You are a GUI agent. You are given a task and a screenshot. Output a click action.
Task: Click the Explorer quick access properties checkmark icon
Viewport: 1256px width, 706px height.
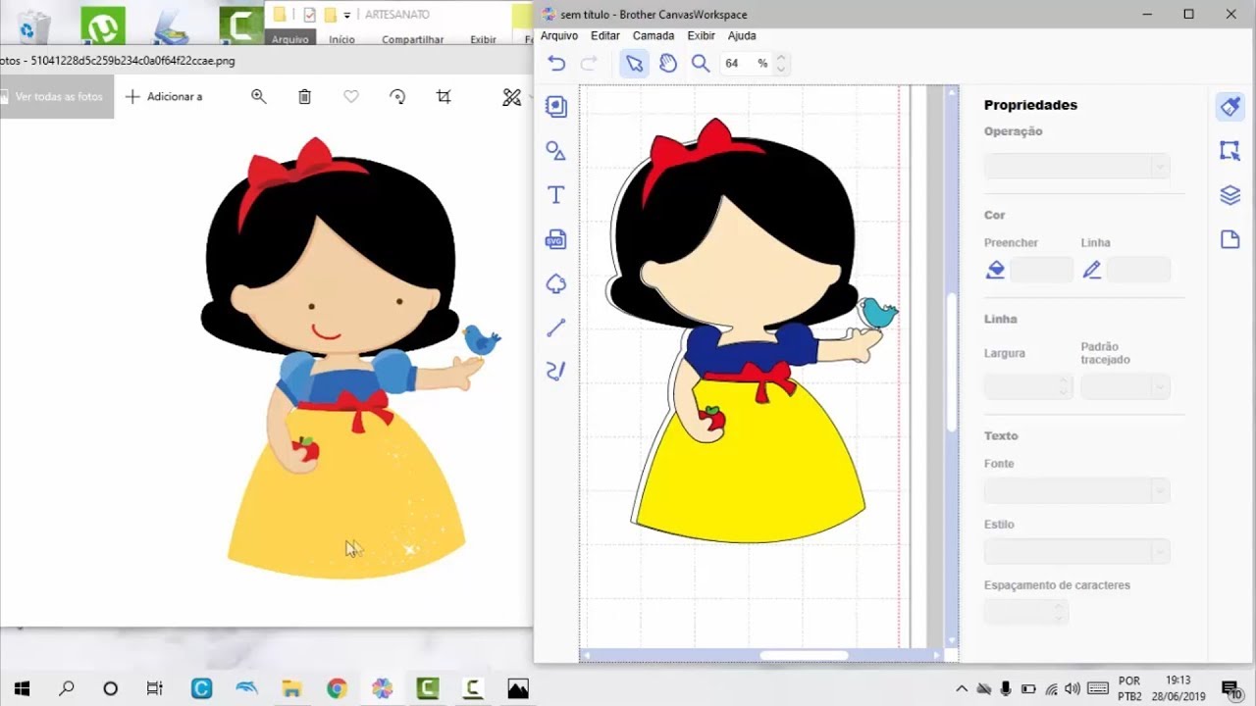coord(309,15)
